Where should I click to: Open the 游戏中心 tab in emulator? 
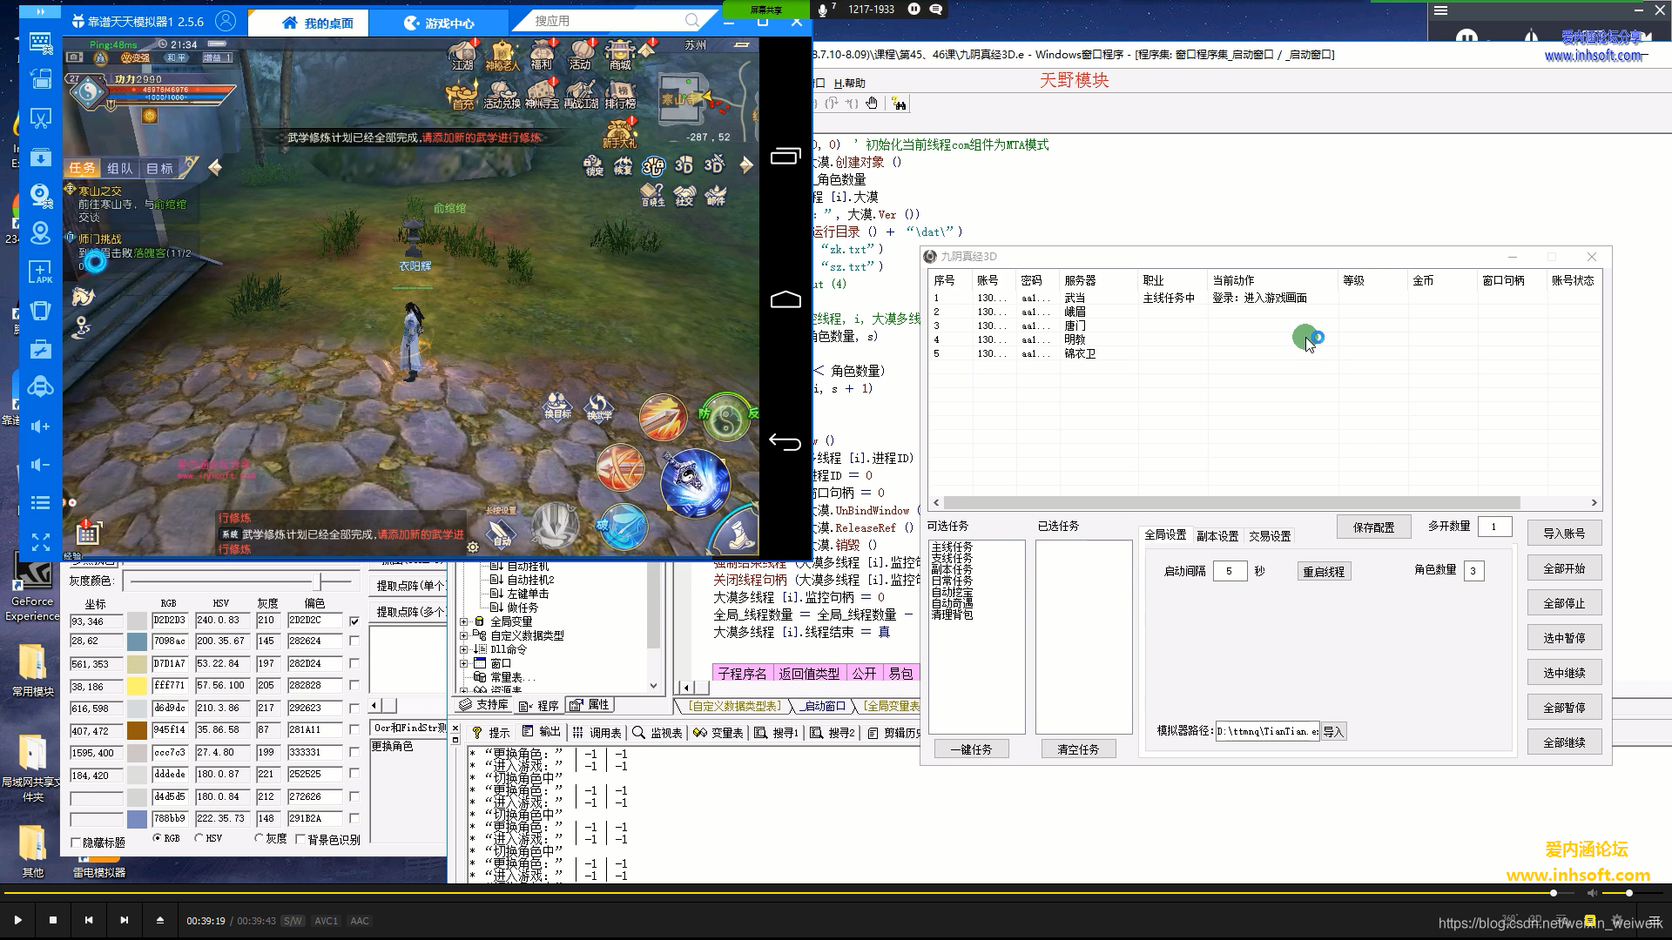point(439,23)
